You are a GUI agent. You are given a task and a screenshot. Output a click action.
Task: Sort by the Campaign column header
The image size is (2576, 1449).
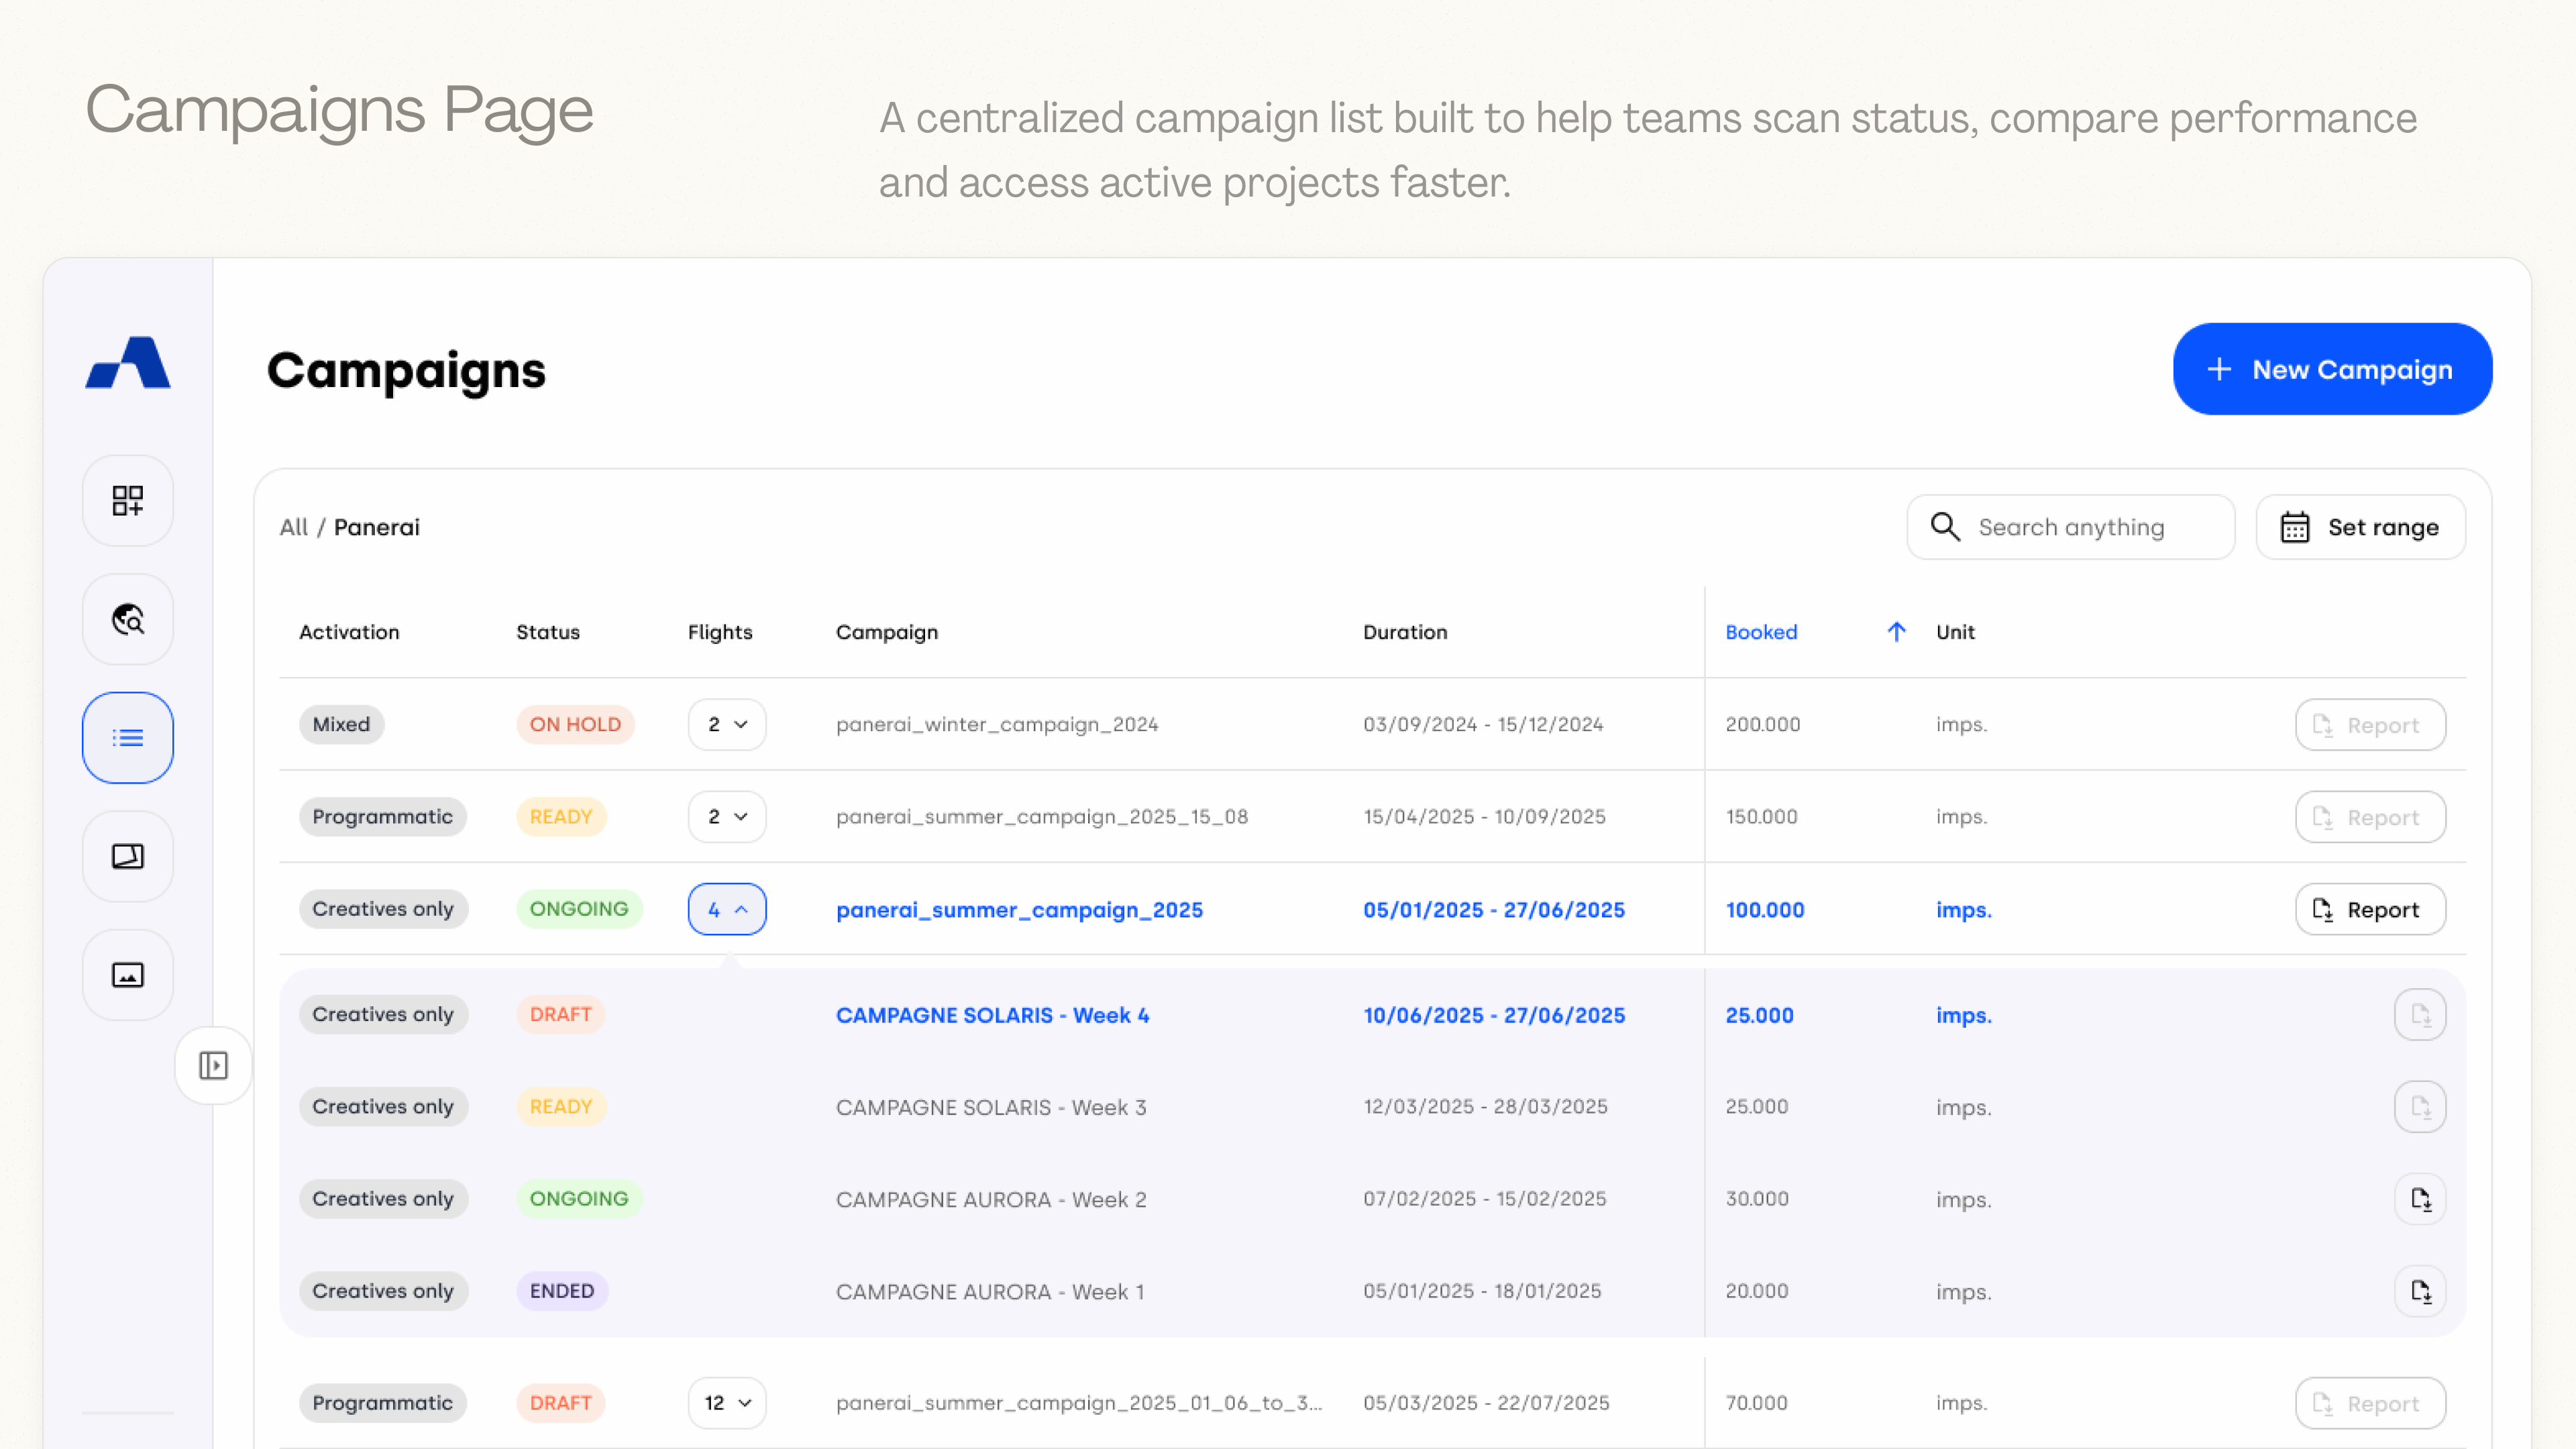887,632
